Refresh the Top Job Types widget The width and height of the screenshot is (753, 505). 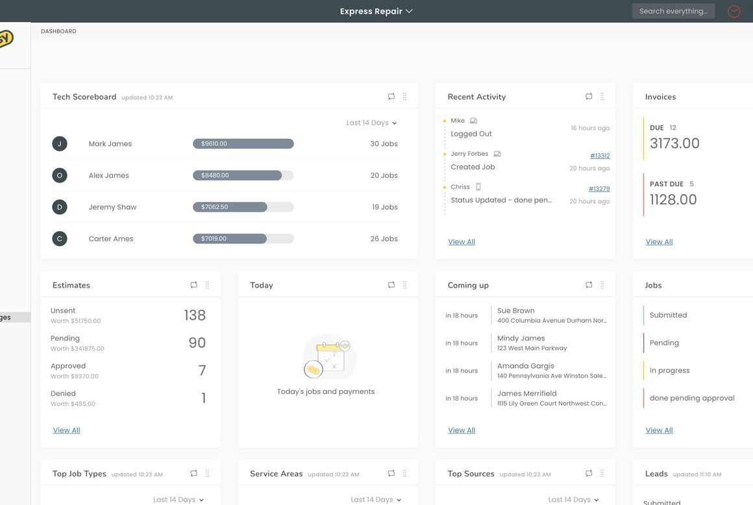[x=193, y=473]
